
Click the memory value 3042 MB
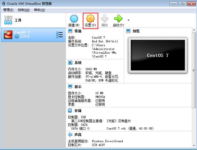point(91,69)
